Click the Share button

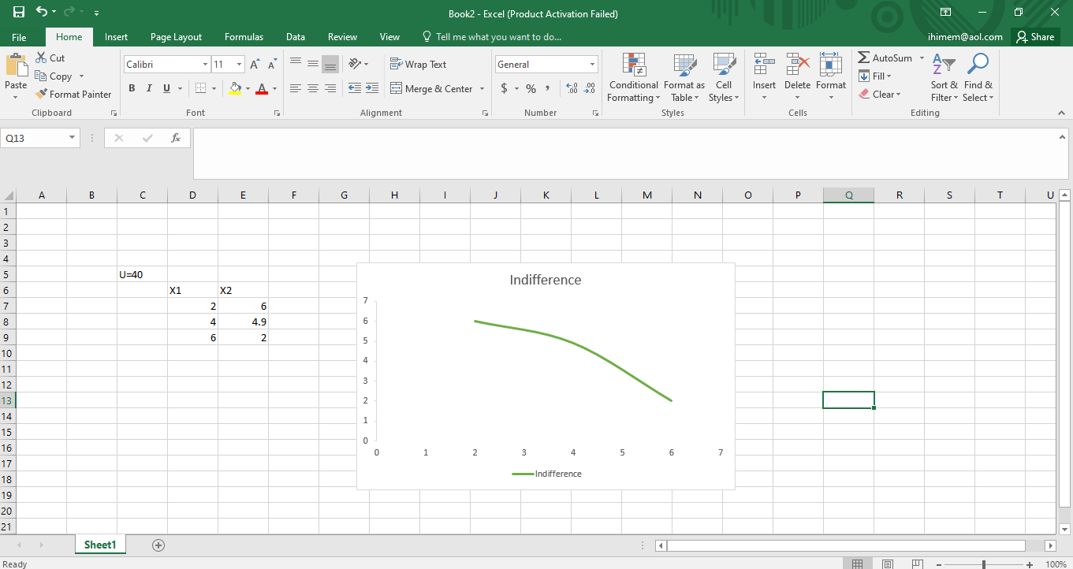pos(1034,37)
